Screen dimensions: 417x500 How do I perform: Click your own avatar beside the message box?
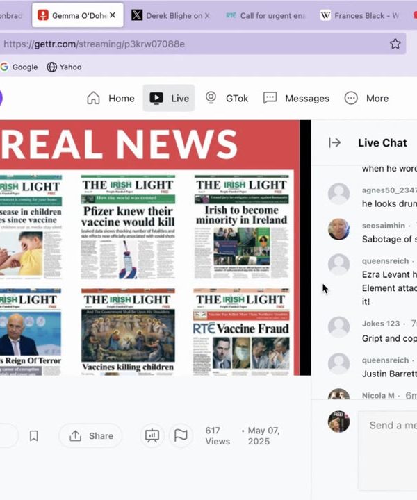pos(338,422)
